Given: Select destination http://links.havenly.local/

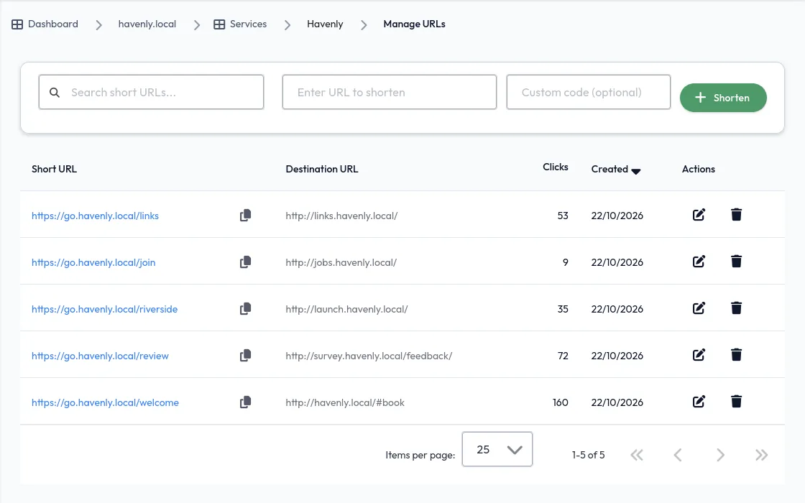Looking at the screenshot, I should (x=341, y=216).
